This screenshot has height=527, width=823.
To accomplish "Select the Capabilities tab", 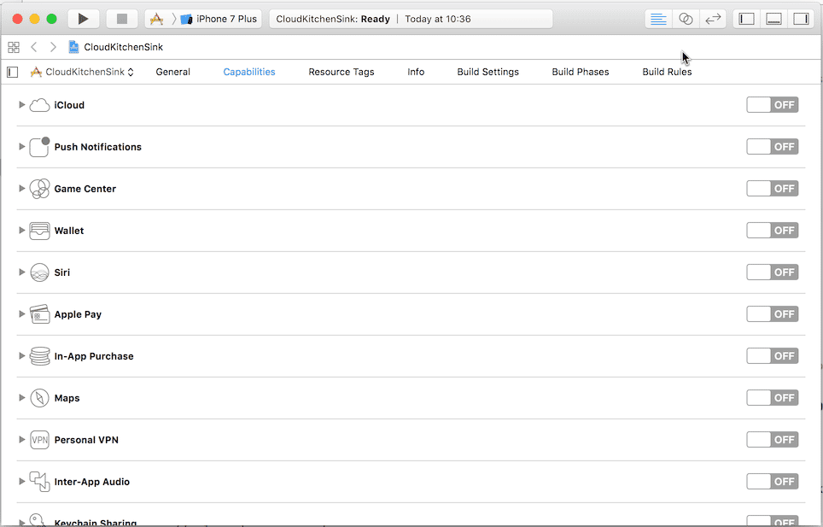I will click(x=248, y=72).
